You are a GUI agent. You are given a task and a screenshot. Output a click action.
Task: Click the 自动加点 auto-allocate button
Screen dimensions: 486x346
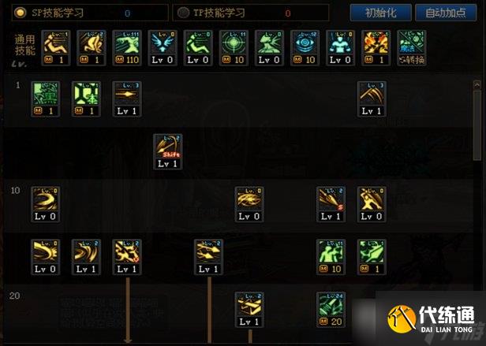[446, 13]
